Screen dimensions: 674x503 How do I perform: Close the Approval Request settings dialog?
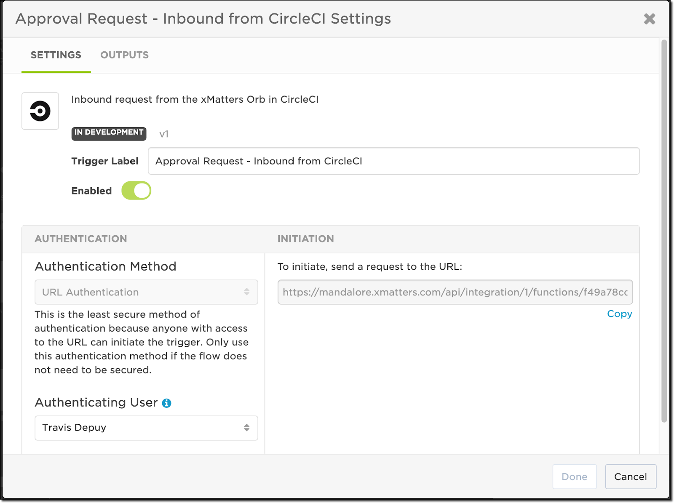(649, 19)
